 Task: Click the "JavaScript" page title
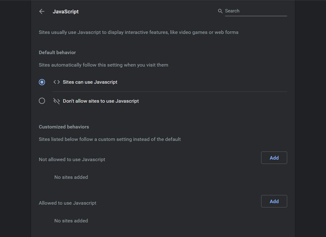click(x=66, y=11)
